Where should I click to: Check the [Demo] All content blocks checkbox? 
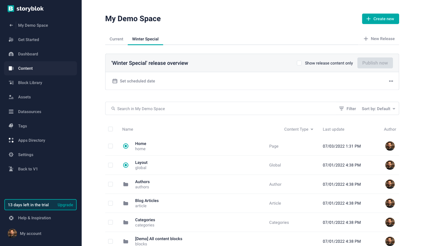tap(110, 241)
